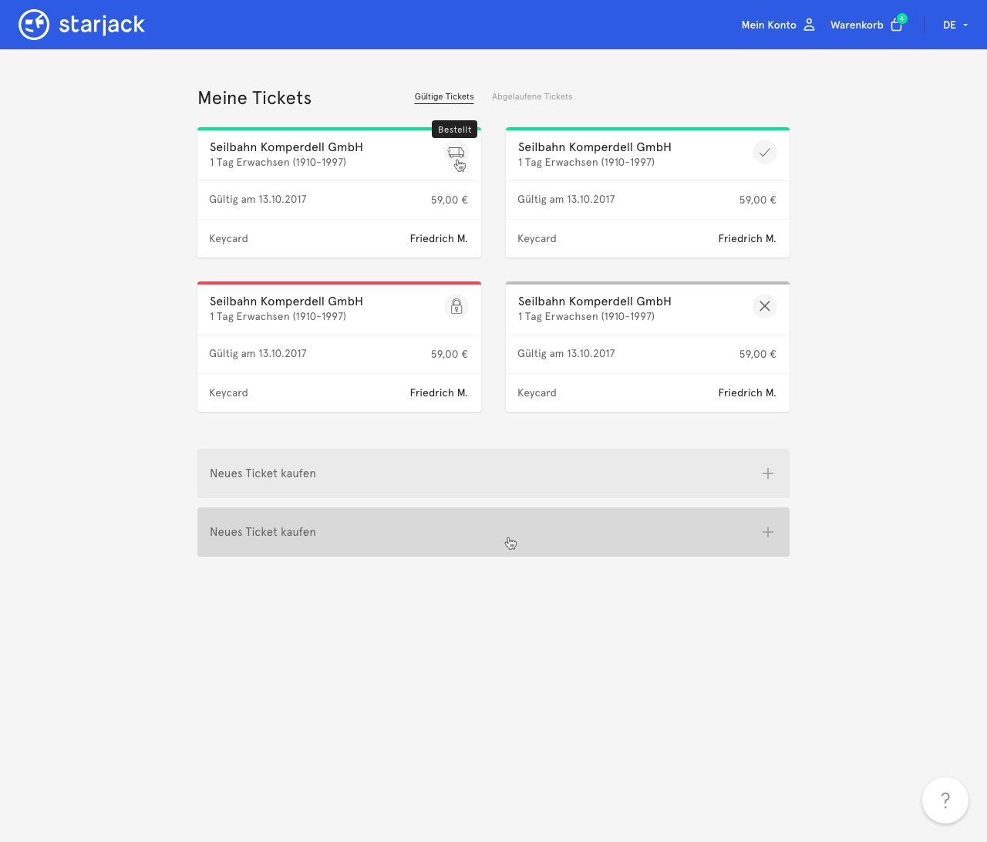
Task: Click title of ticket with X icon
Action: [595, 301]
